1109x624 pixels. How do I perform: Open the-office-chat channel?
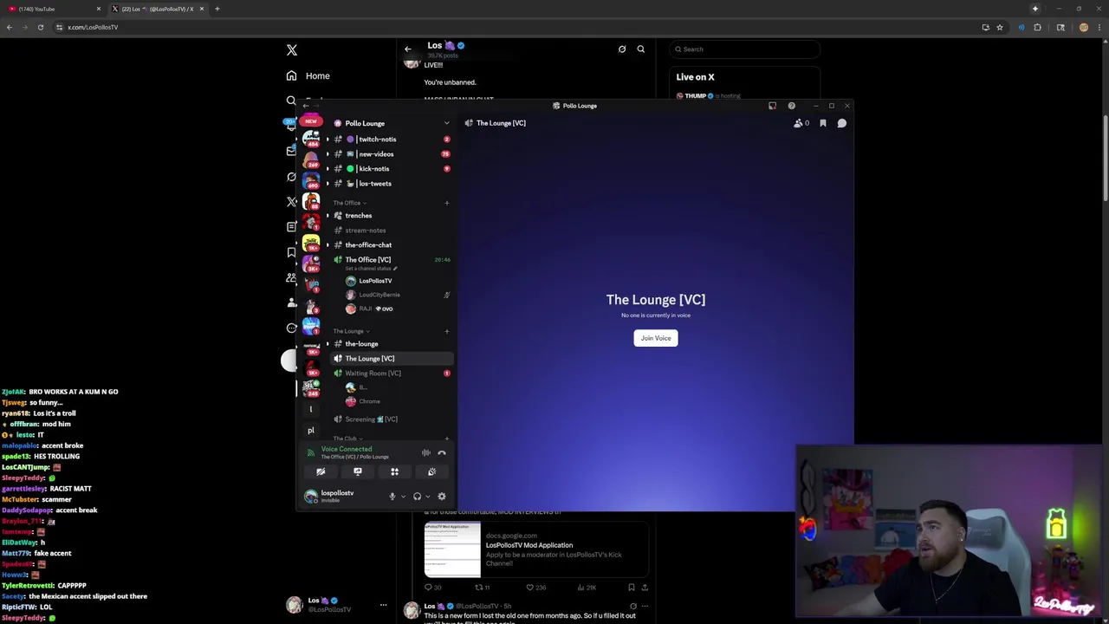coord(390,245)
